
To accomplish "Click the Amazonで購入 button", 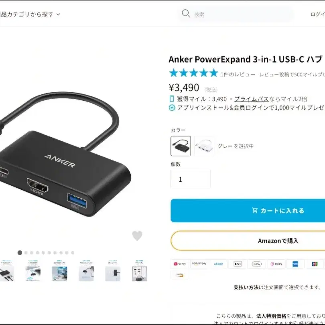I will pyautogui.click(x=248, y=241).
